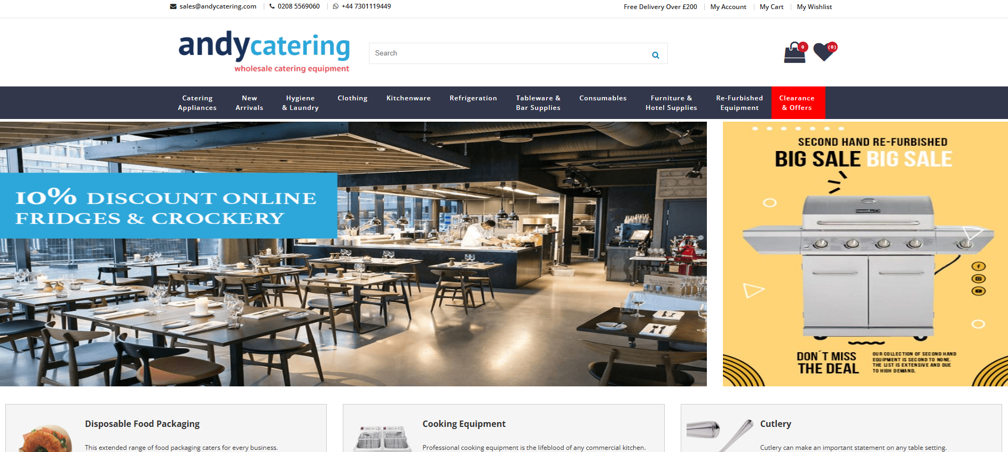Image resolution: width=1008 pixels, height=452 pixels.
Task: Click the search magnifier icon
Action: click(655, 55)
